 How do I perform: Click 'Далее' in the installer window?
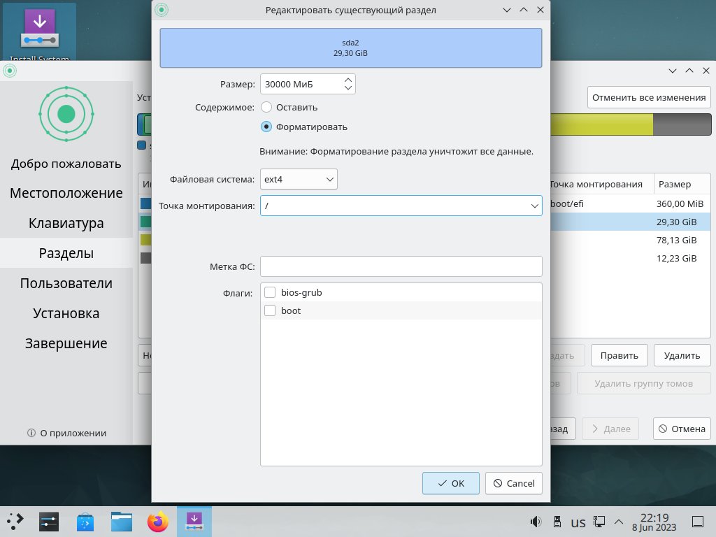611,429
